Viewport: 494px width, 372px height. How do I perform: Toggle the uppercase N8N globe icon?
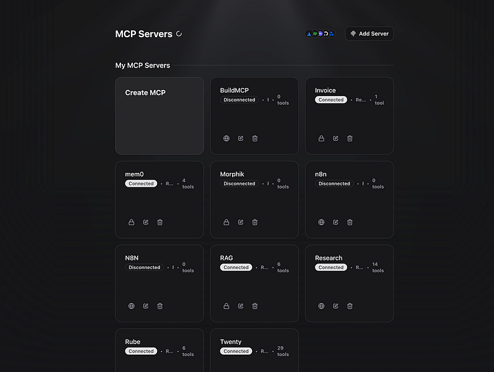coord(132,306)
